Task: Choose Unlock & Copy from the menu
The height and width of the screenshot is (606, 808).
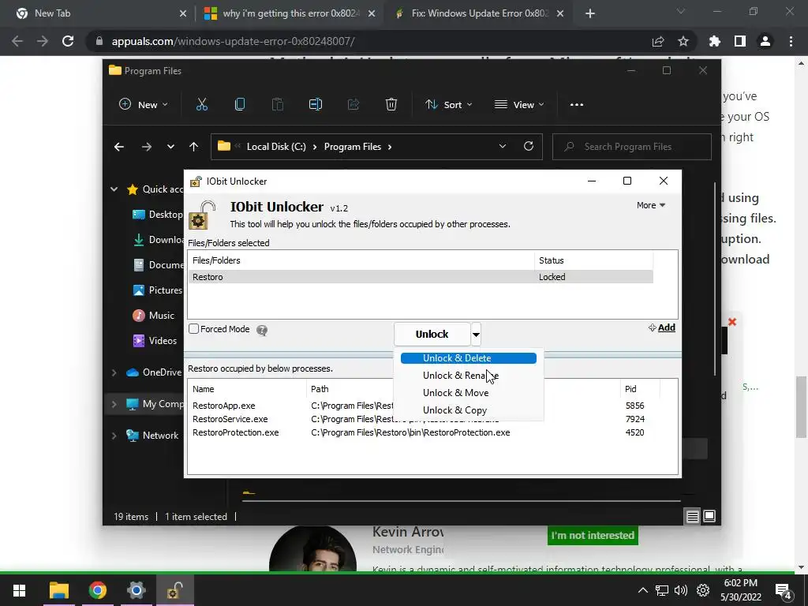Action: pos(469,410)
